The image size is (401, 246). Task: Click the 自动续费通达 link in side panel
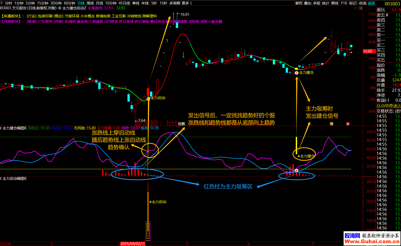click(389, 106)
